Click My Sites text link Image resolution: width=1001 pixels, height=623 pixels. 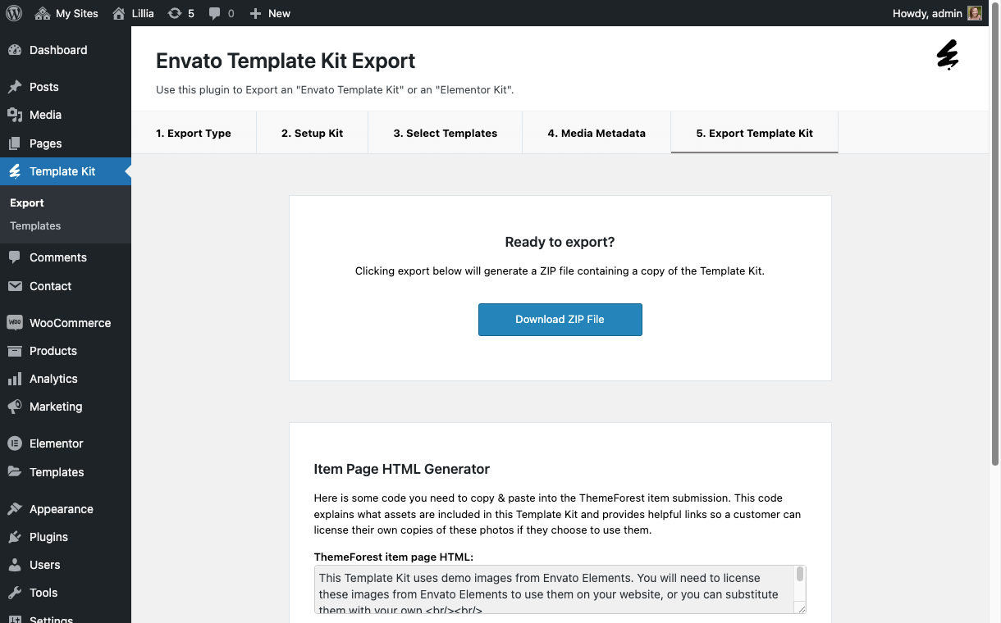[x=77, y=13]
